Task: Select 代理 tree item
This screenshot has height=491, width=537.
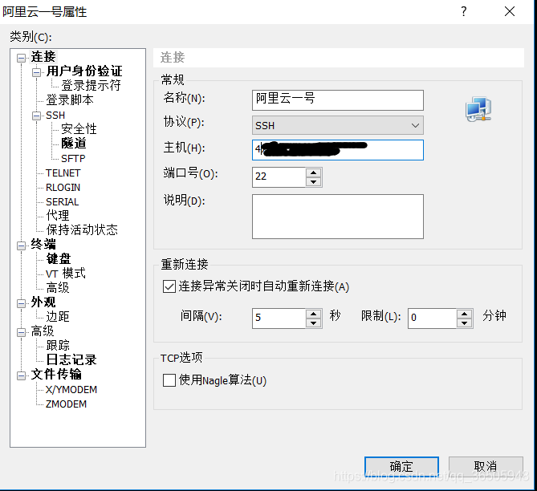Action: point(58,216)
